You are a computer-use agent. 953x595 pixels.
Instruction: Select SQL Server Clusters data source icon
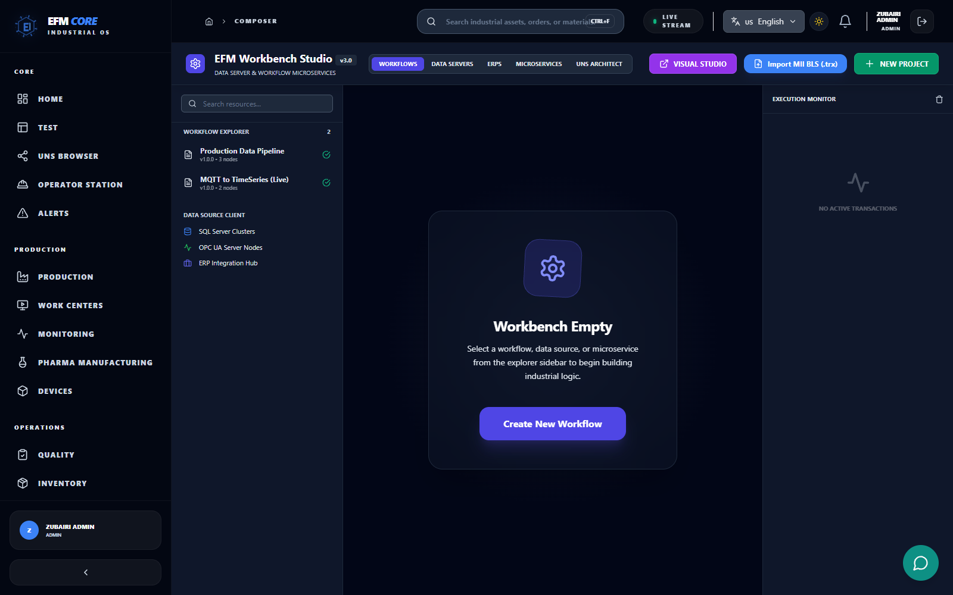point(188,231)
